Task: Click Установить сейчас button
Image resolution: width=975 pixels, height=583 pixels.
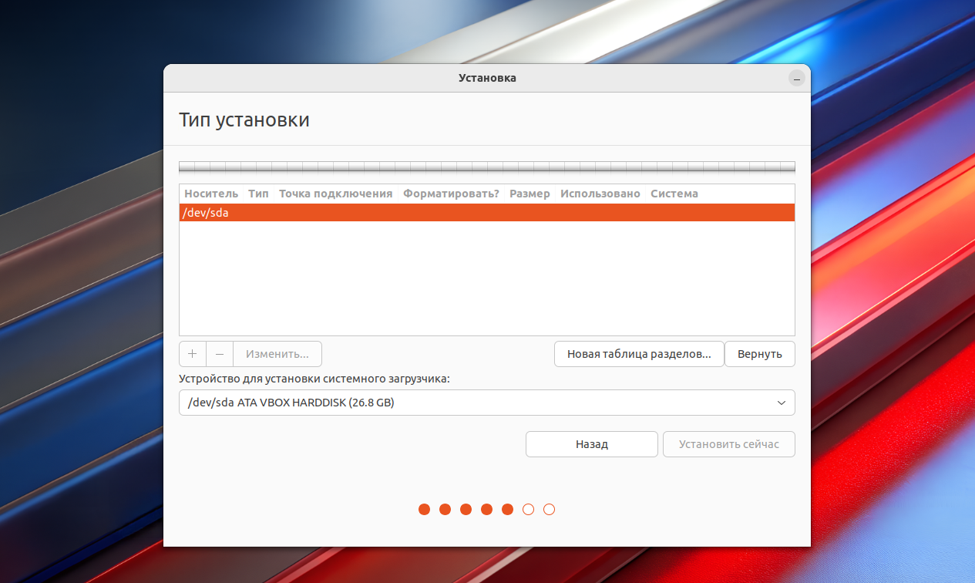Action: [728, 444]
